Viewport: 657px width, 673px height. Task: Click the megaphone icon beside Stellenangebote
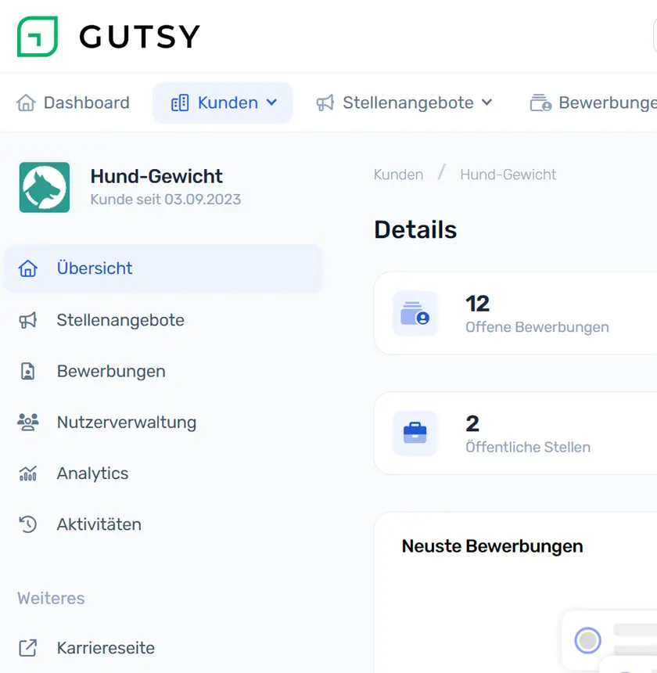(29, 319)
